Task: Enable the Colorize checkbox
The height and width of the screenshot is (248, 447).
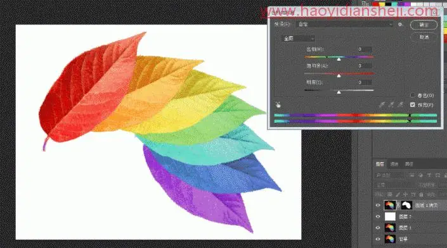Action: [x=412, y=96]
